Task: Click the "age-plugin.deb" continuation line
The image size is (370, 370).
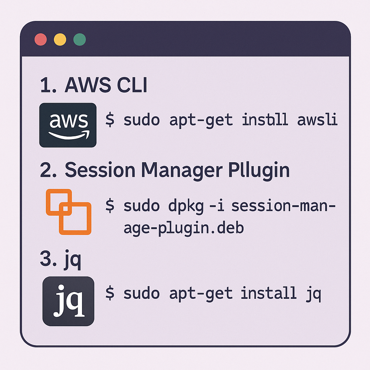Action: pos(184,228)
